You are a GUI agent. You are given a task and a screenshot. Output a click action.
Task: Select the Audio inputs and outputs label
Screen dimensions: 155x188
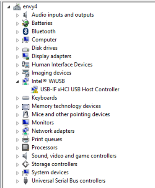coord(62,15)
